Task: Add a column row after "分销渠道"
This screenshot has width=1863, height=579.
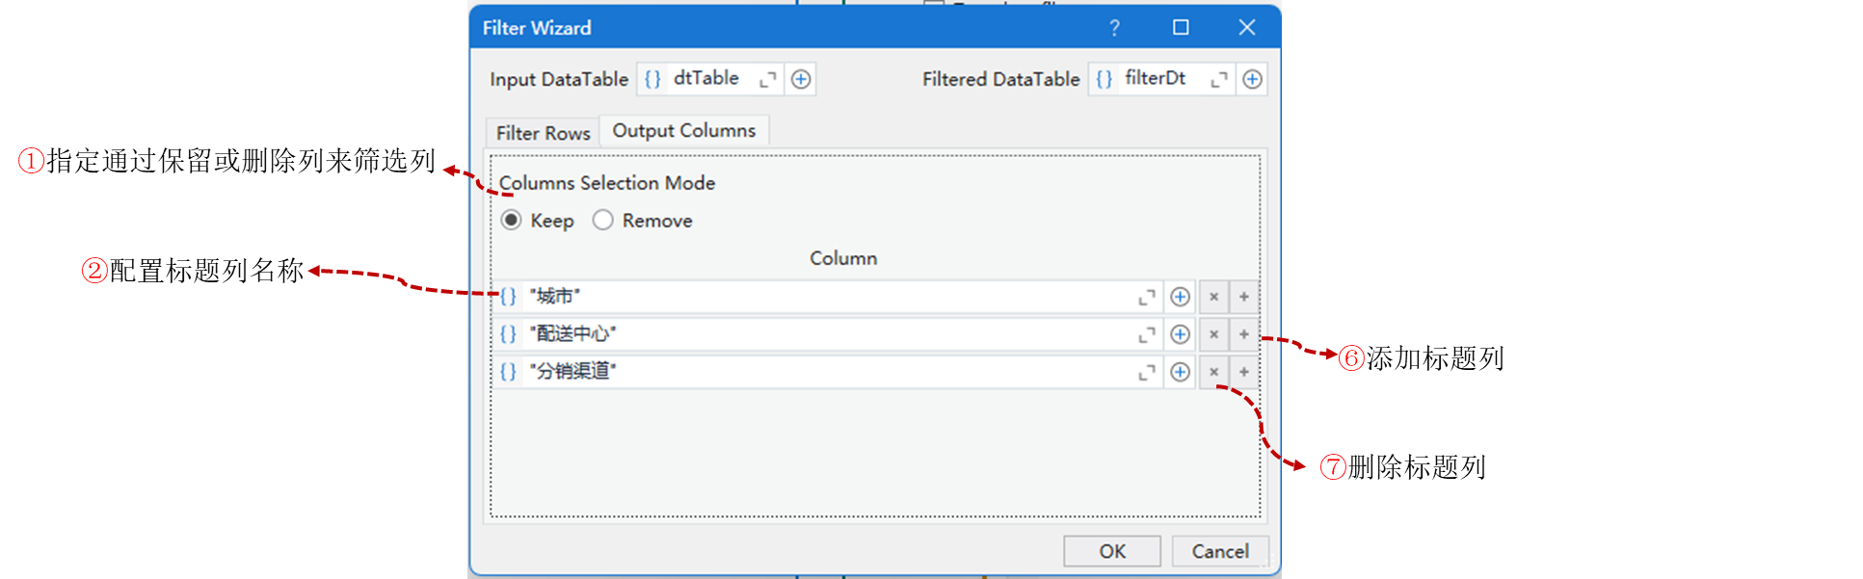Action: coord(1244,372)
